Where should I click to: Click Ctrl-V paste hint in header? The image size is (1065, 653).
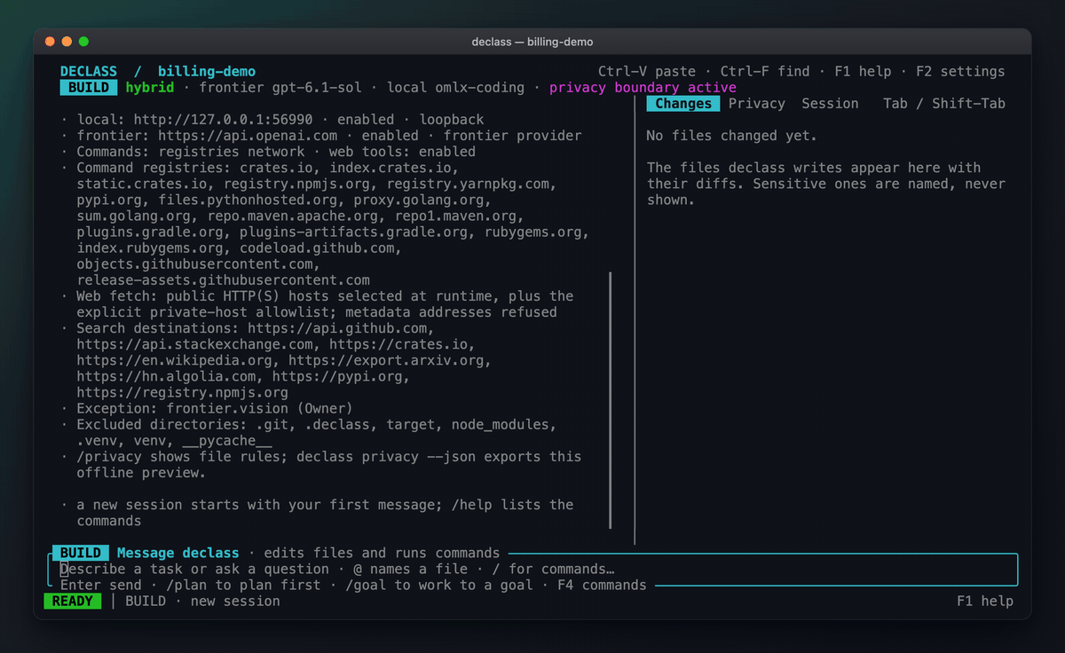point(647,72)
